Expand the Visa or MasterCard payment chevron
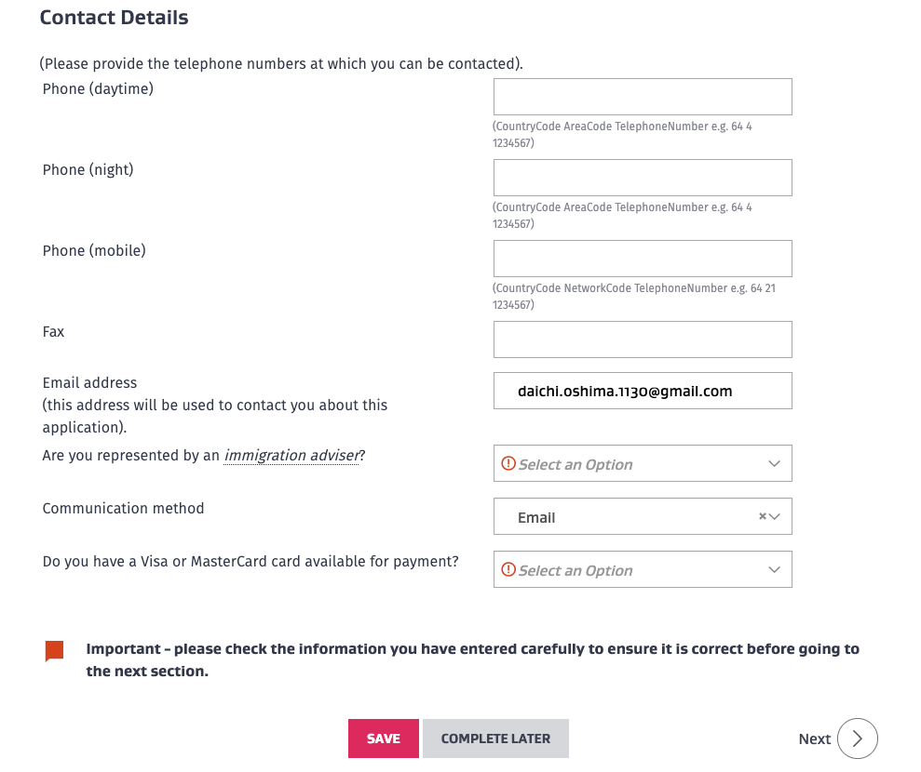921x772 pixels. [775, 569]
